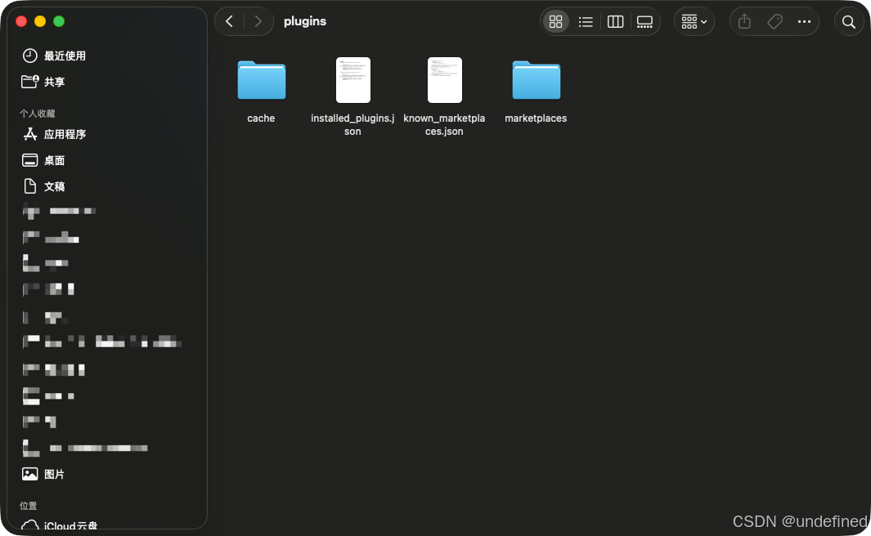Click the cache folder name label
Viewport: 871px width, 536px height.
(261, 118)
